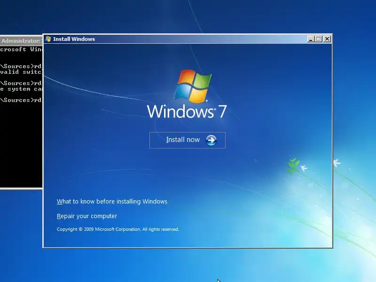Click the Windows 7 wordmark text
The width and height of the screenshot is (376, 282).
click(x=187, y=111)
